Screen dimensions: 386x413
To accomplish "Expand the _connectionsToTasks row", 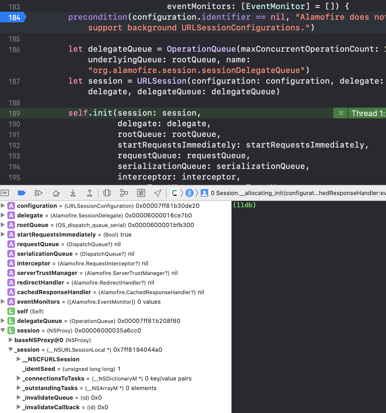I will [x=19, y=378].
